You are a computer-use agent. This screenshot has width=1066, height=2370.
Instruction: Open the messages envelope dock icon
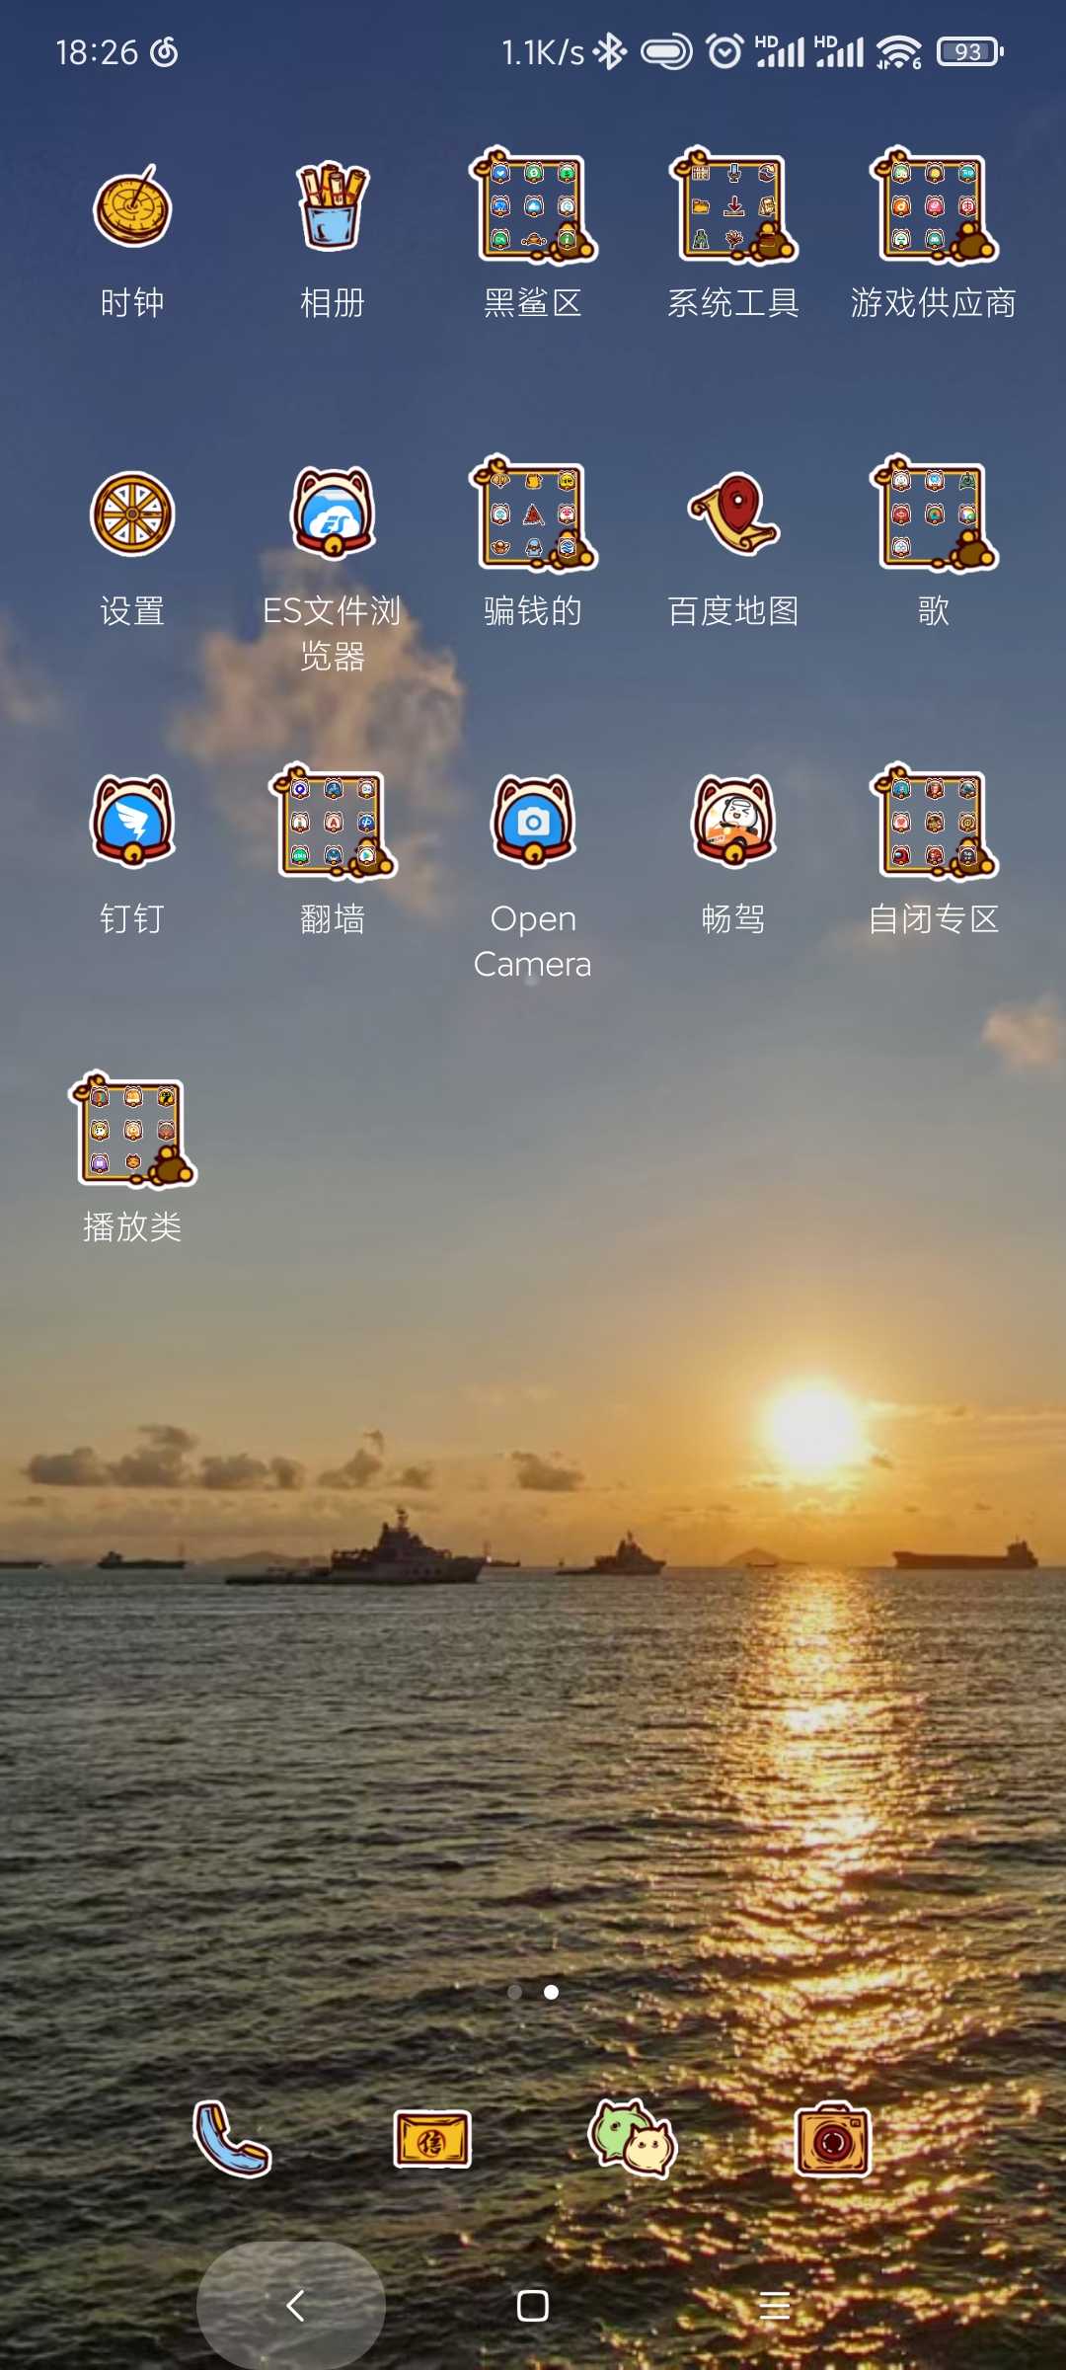click(432, 2139)
